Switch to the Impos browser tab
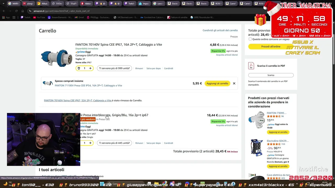Screen dimensions: 335x188 (144, 4)
